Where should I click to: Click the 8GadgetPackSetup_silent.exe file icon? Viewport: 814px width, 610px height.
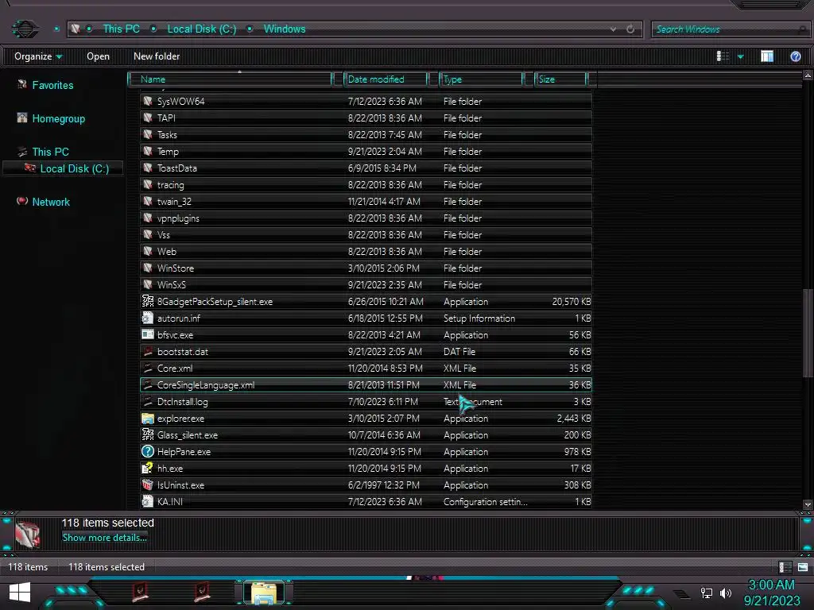[x=147, y=301]
